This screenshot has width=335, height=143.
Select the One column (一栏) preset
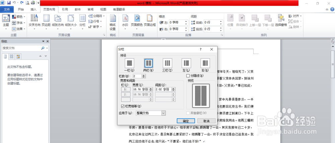[129, 65]
